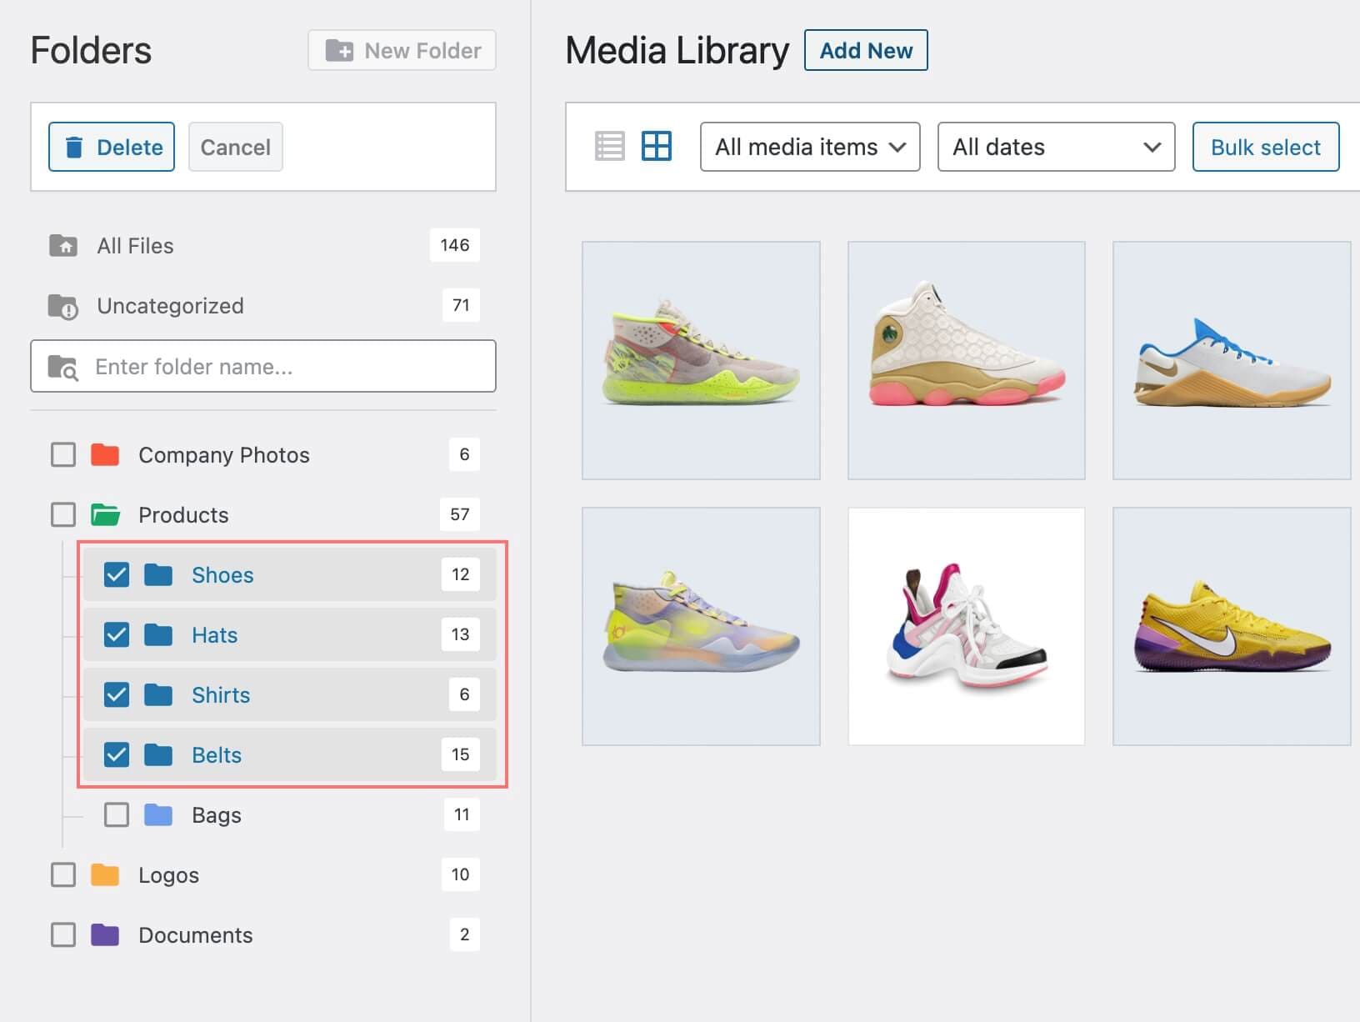The width and height of the screenshot is (1360, 1022).
Task: Cancel the folder deletion
Action: [235, 147]
